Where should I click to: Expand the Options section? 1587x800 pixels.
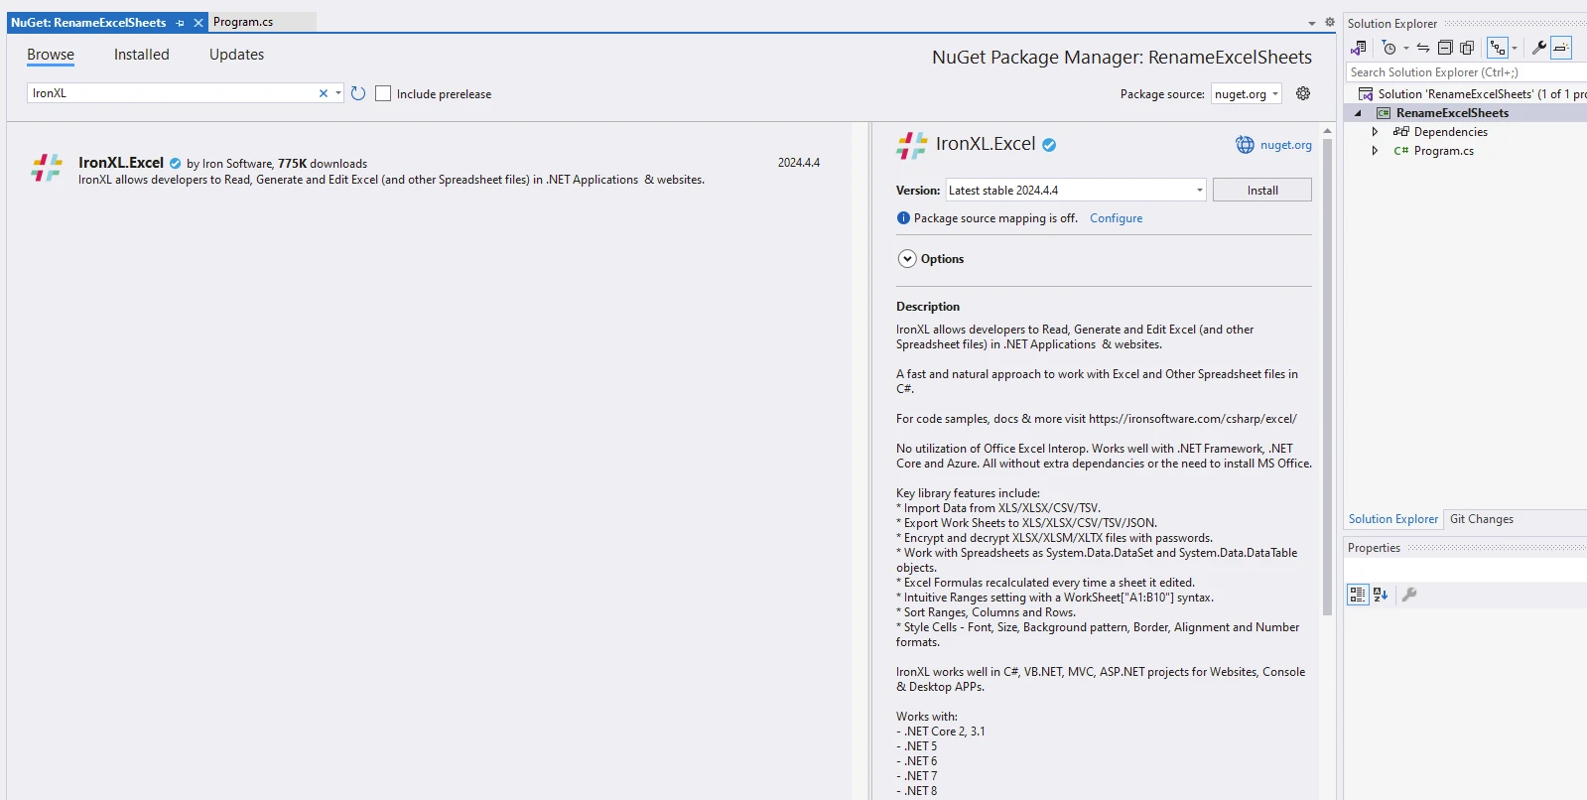point(907,259)
